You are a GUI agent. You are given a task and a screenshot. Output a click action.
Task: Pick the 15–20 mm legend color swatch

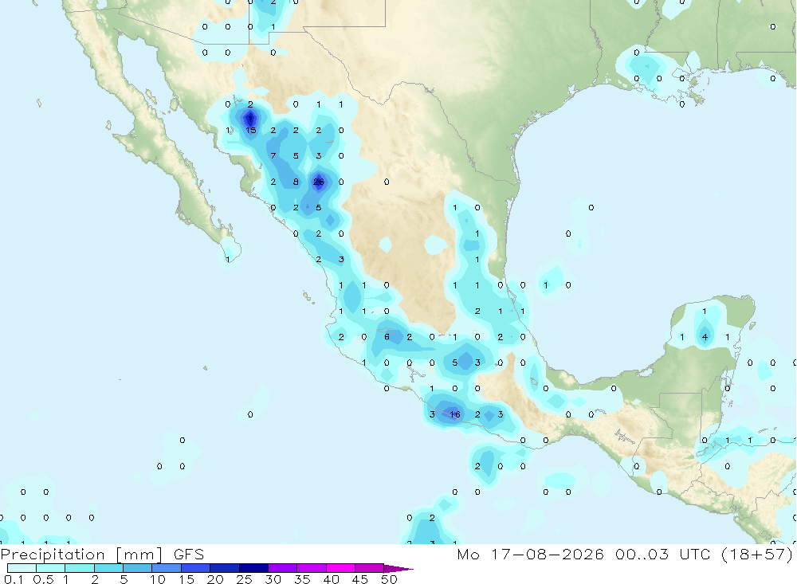pos(196,568)
